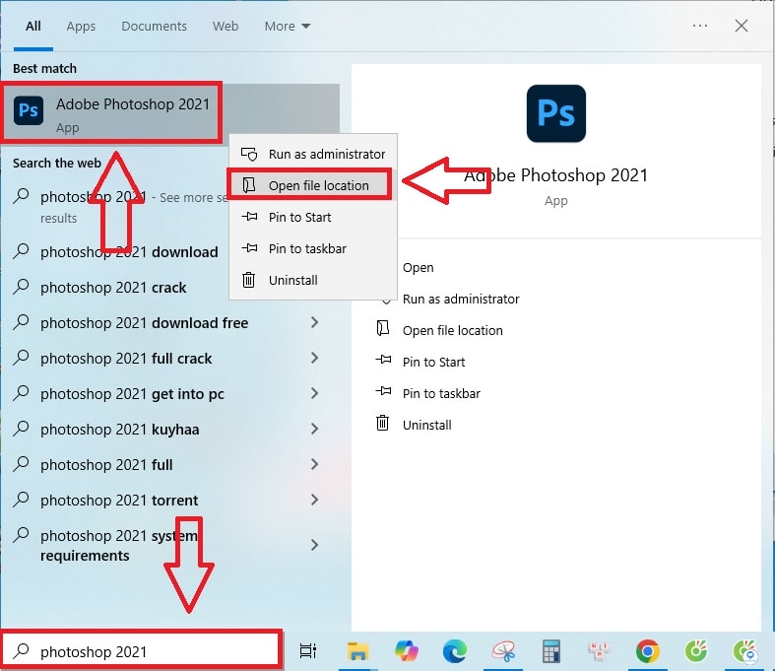
Task: Select web suggestion photoshop 2021 see more results
Action: click(x=118, y=207)
